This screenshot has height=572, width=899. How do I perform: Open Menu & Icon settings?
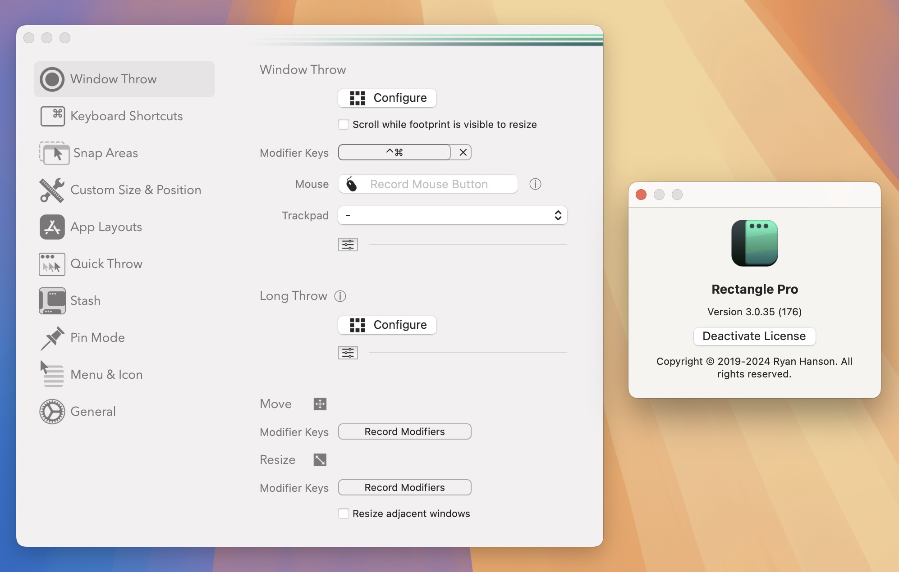pos(107,374)
